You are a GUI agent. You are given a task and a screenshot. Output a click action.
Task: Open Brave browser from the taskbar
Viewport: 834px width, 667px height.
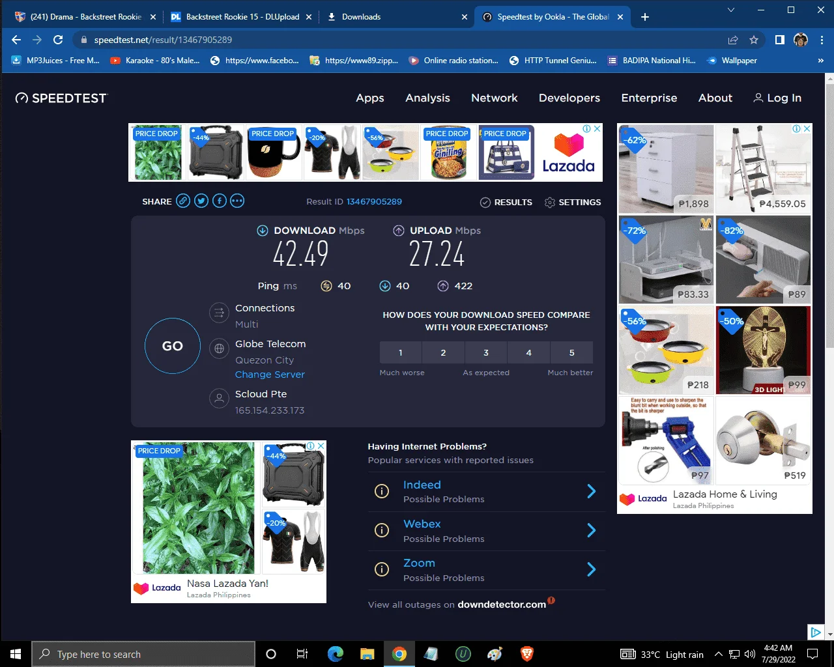527,654
